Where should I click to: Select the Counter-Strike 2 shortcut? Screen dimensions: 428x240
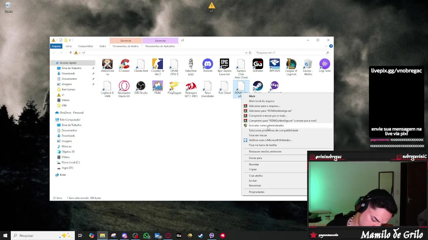(157, 67)
